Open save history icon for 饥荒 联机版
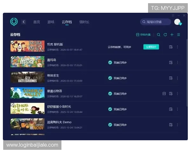Viewport: 191px width, 153px height. click(x=171, y=47)
